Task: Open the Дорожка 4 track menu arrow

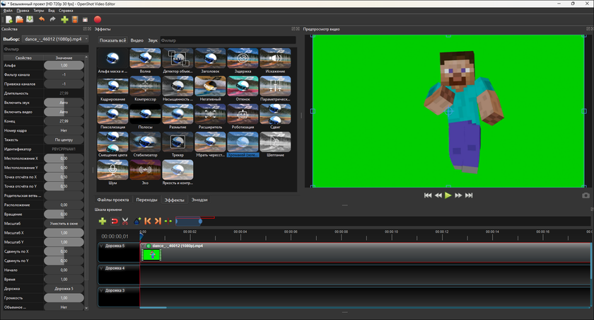Action: (101, 268)
